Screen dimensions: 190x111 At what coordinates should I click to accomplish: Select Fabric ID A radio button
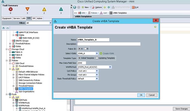[x=79, y=49]
